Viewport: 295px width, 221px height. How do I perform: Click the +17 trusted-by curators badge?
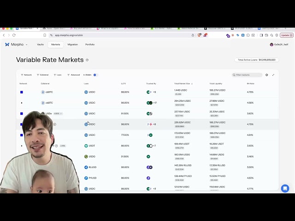(x=155, y=103)
